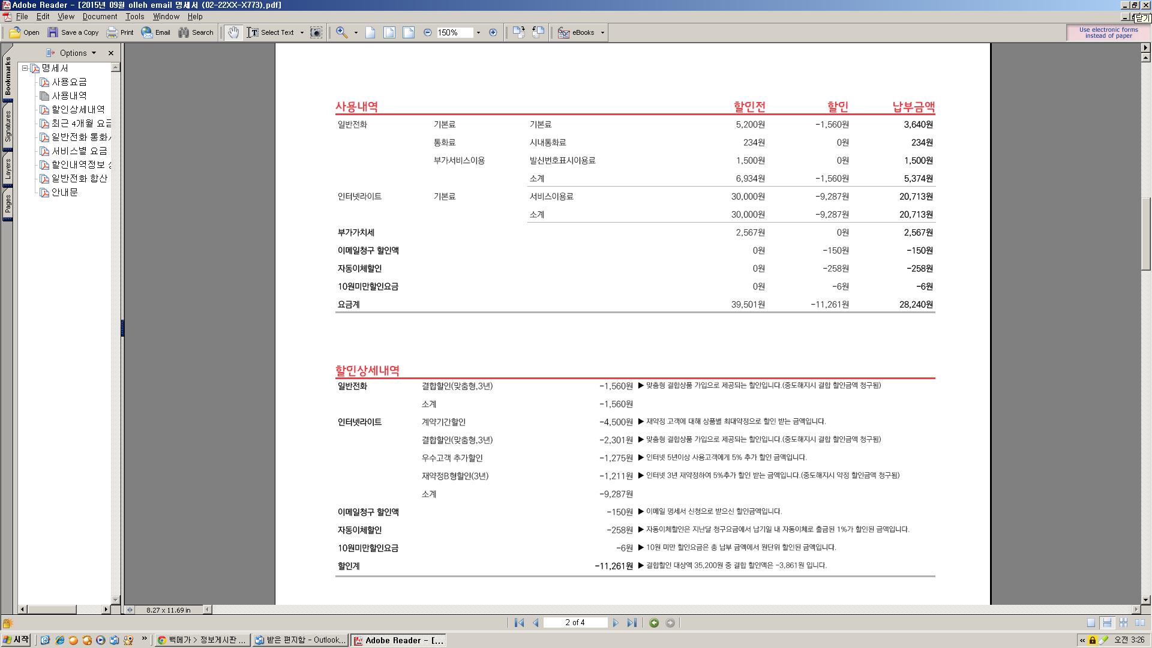Send the PDF with the Email button
The width and height of the screenshot is (1152, 648).
156,32
